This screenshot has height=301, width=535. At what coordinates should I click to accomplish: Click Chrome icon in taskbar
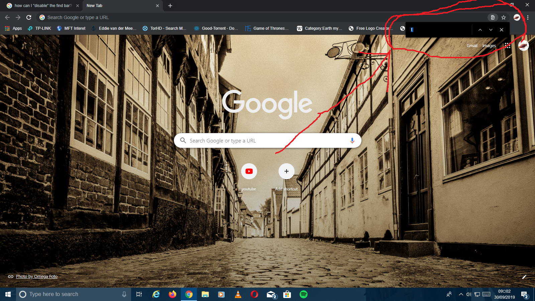[189, 294]
